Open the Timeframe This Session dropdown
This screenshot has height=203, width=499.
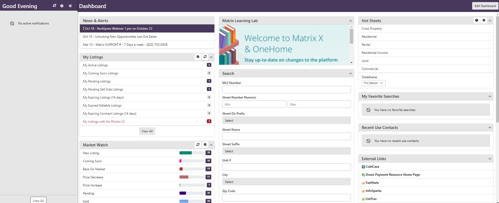tap(373, 83)
